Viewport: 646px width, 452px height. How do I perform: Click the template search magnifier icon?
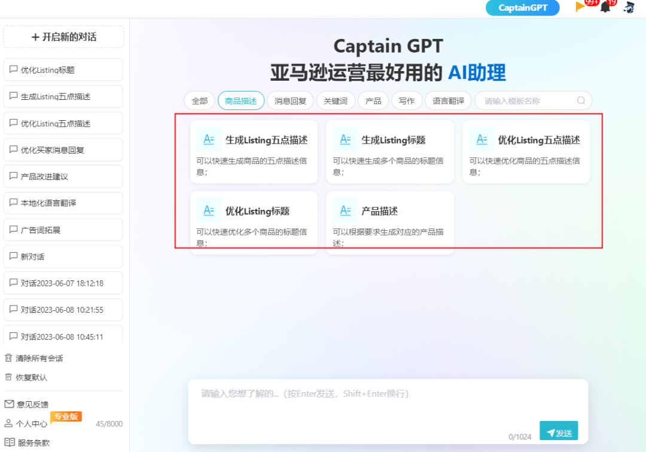click(x=581, y=100)
